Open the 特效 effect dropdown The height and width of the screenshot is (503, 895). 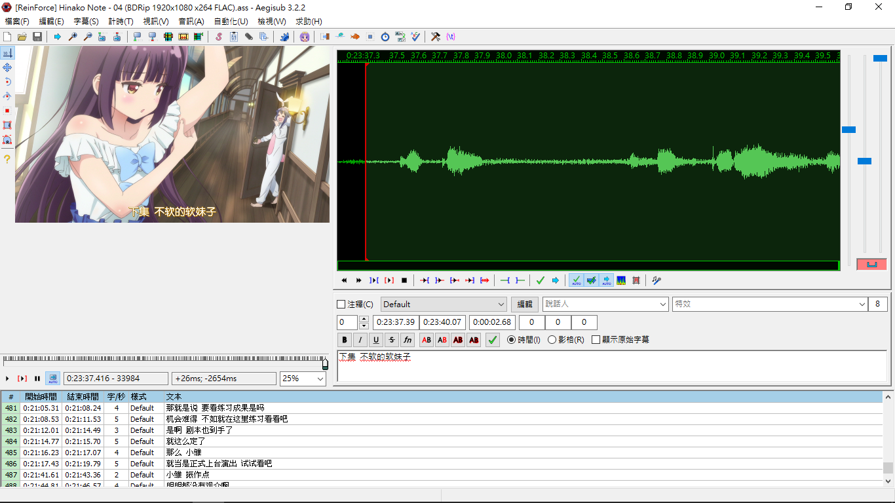(x=770, y=305)
